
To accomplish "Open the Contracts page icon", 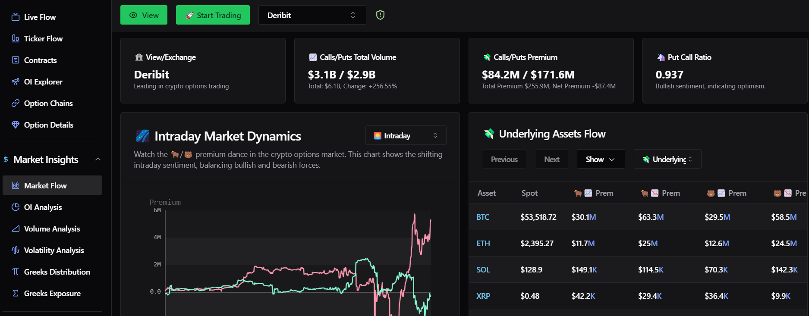I will tap(16, 60).
